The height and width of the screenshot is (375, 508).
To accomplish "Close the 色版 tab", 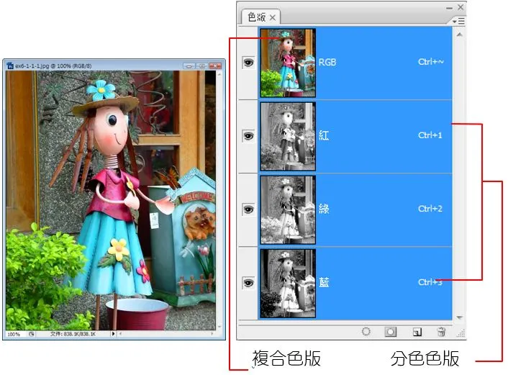I will pyautogui.click(x=273, y=17).
